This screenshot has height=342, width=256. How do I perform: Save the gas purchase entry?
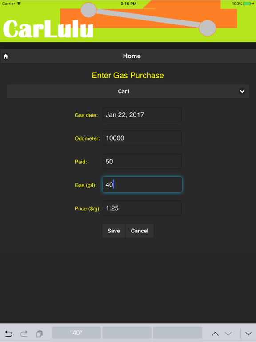point(114,231)
